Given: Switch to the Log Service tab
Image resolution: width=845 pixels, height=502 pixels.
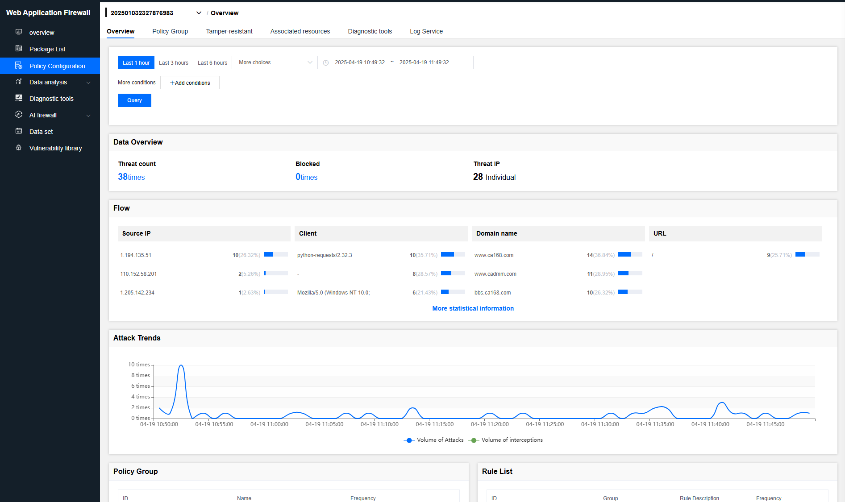Looking at the screenshot, I should [x=426, y=31].
